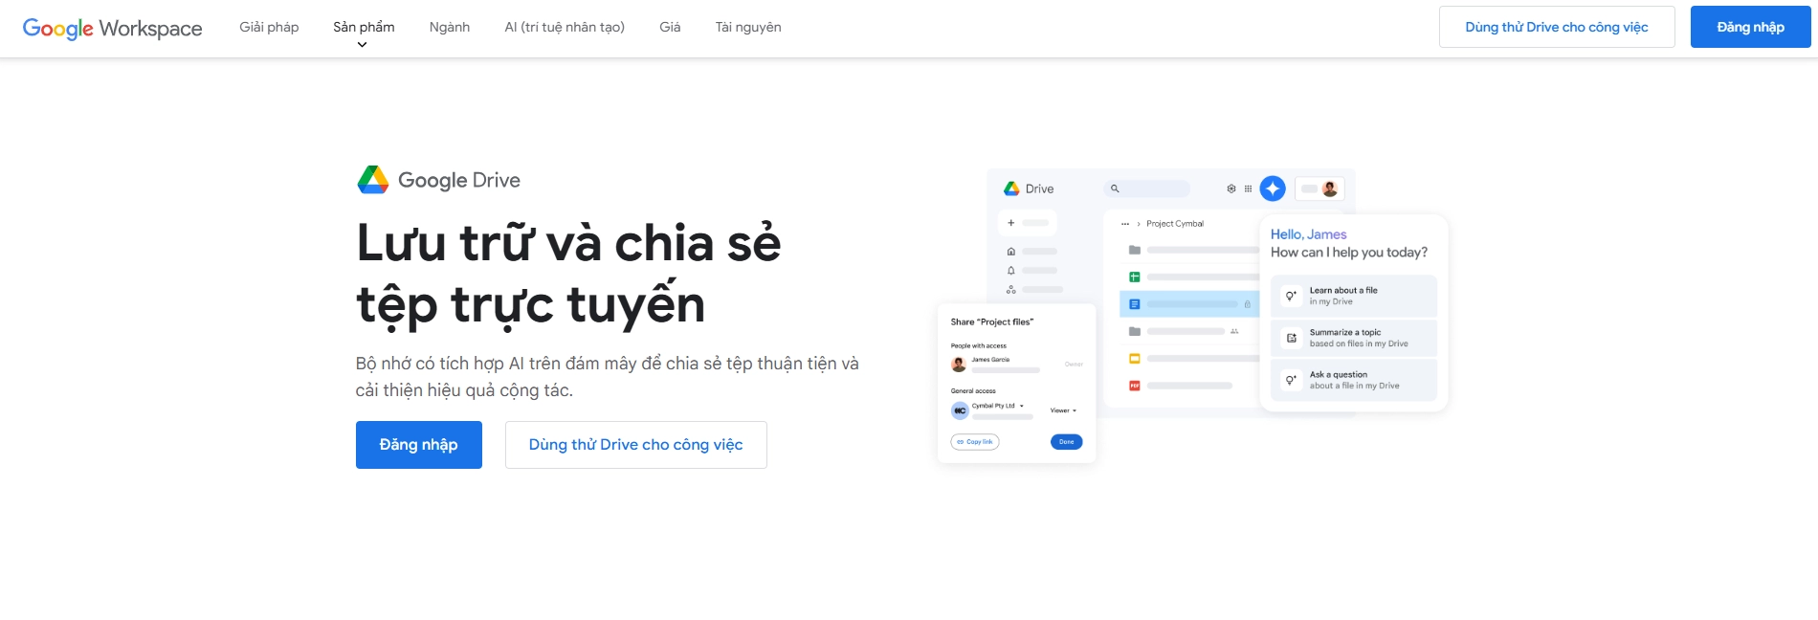Screen dimensions: 1818x620
Task: Click the search field in the Drive illustration
Action: [1147, 188]
